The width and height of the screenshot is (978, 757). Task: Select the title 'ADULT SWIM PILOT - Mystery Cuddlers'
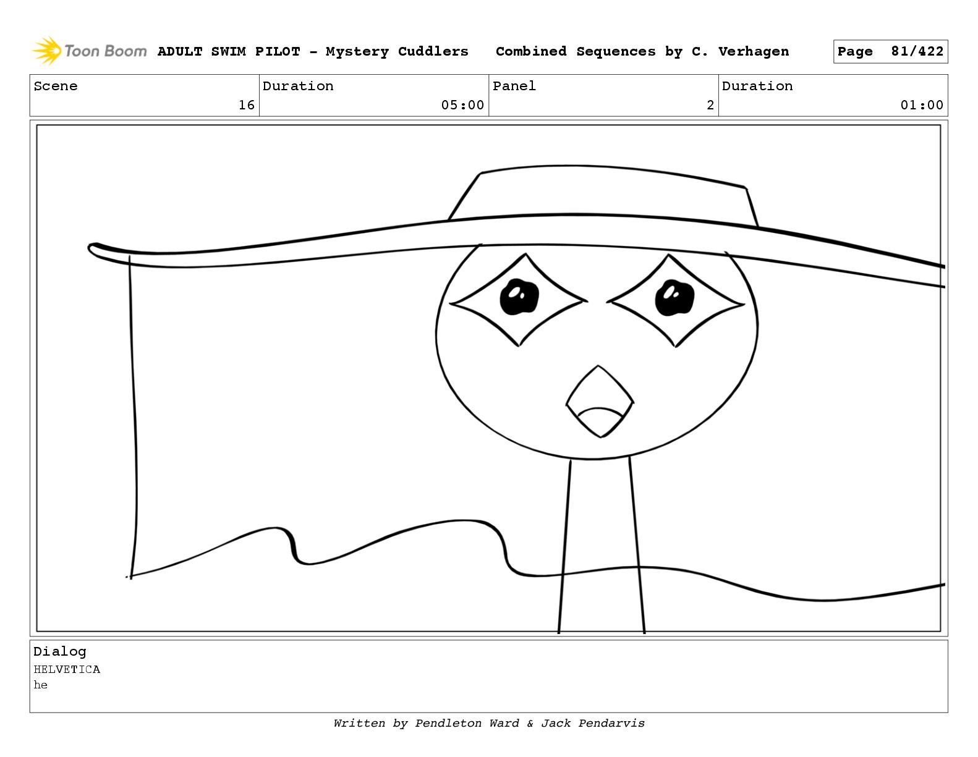(313, 51)
